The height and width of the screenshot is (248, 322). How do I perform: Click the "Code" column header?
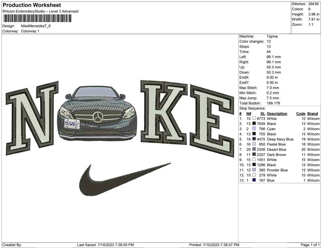301,113
